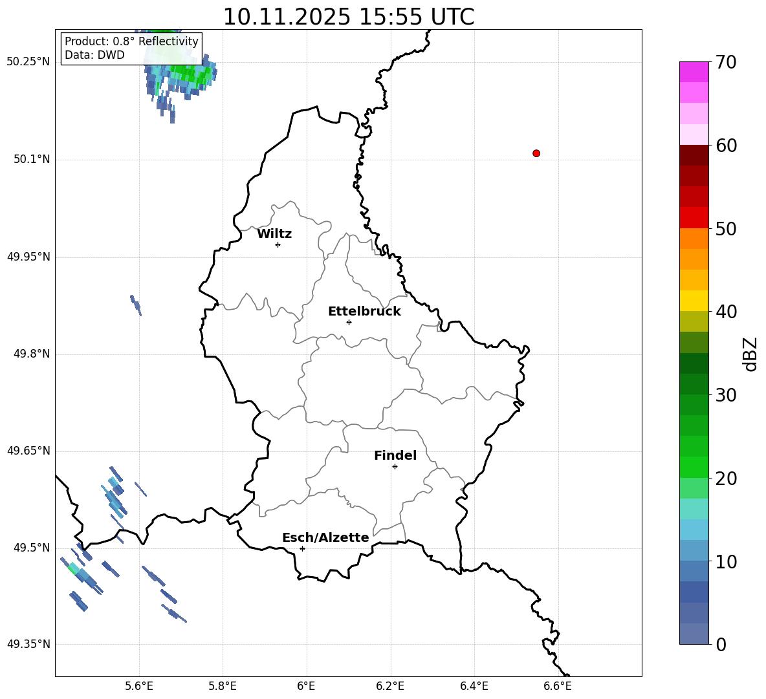Click the Findel station cross marker

pos(395,467)
